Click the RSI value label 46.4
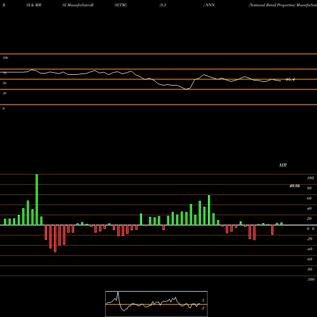The width and height of the screenshot is (317, 317). [x=290, y=80]
